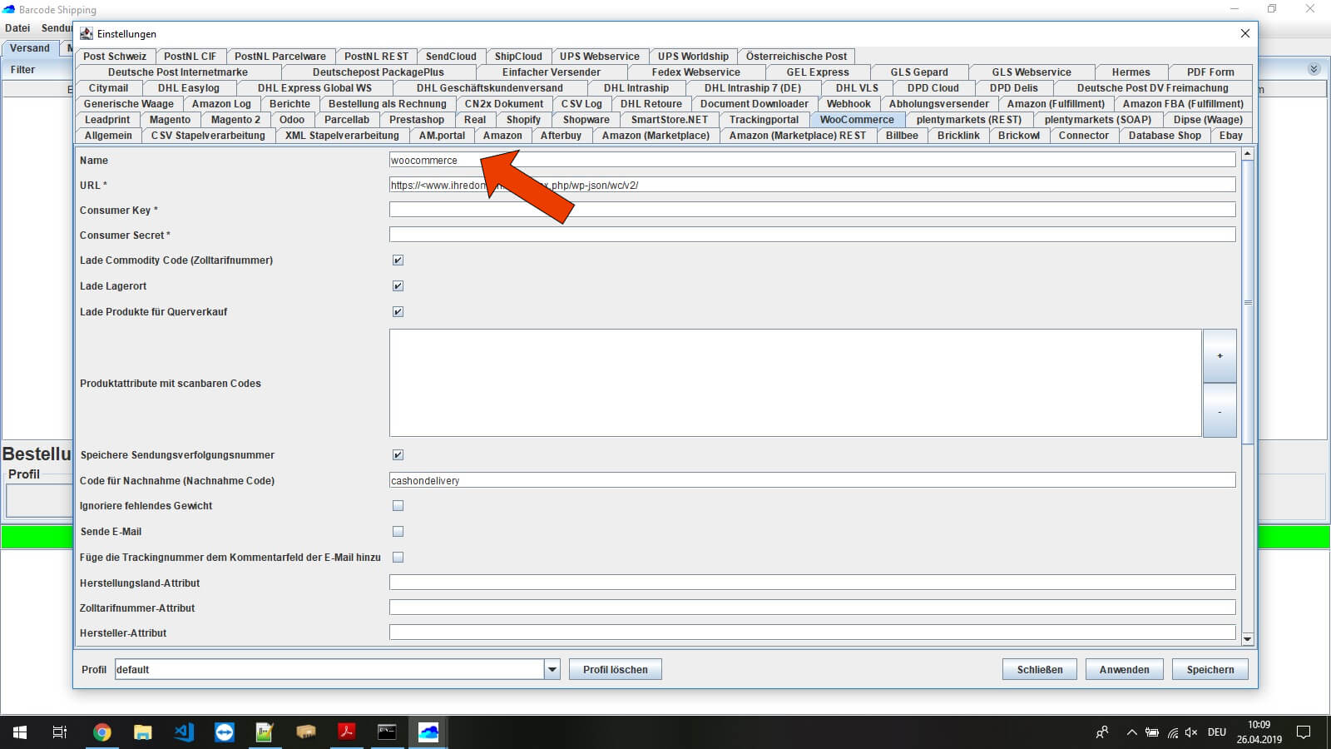1331x749 pixels.
Task: Open the Windows Start menu
Action: [x=20, y=732]
